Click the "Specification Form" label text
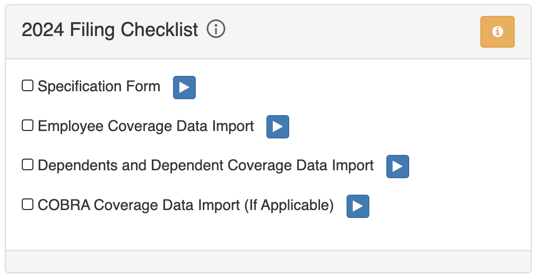 pyautogui.click(x=99, y=86)
